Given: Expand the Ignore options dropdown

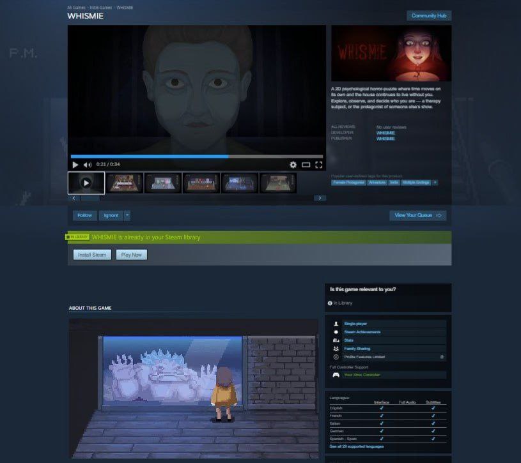Looking at the screenshot, I should tap(127, 215).
